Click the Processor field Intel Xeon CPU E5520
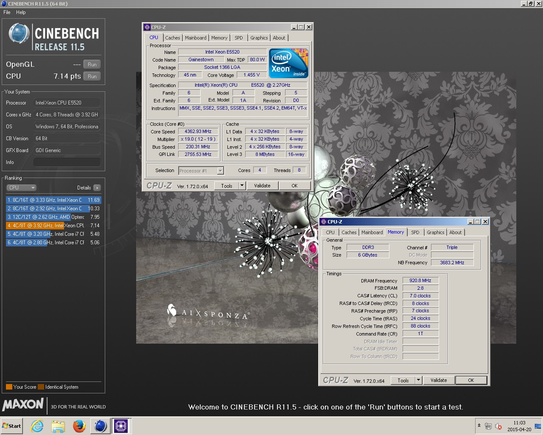The height and width of the screenshot is (435, 543). click(x=67, y=103)
